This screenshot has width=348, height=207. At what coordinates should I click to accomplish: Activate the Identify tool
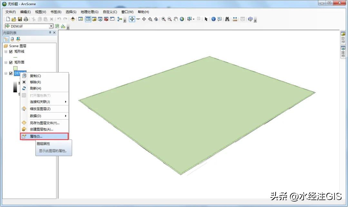tap(213, 19)
